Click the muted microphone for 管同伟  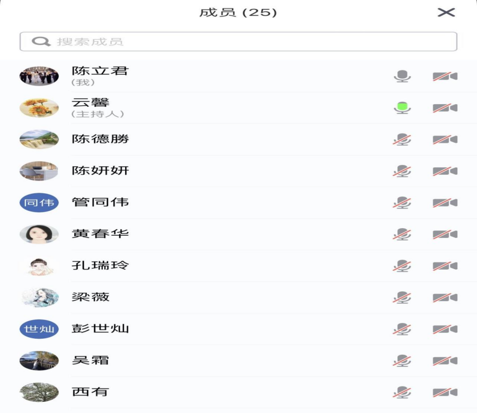tap(402, 203)
